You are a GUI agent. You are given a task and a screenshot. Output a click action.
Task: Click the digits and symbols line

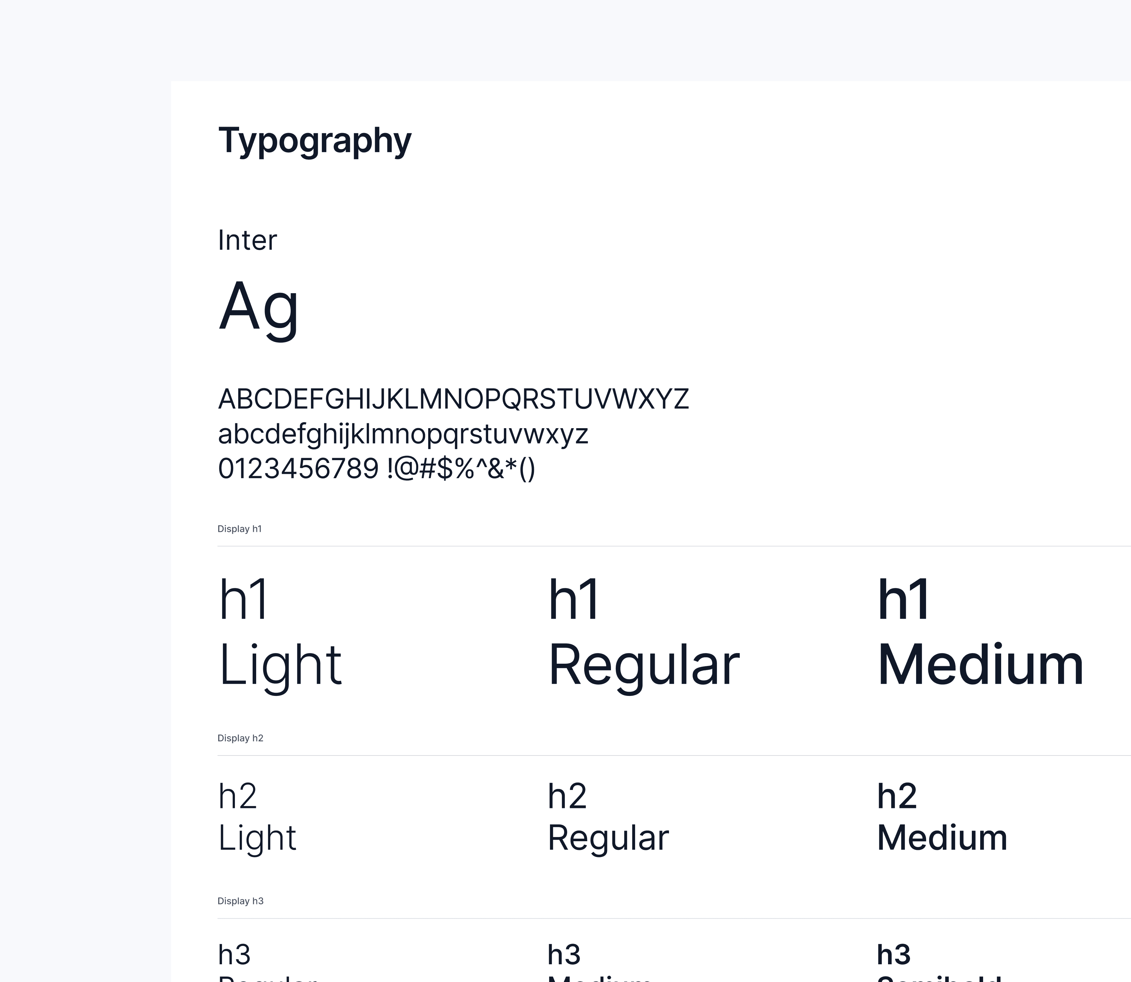click(x=376, y=469)
